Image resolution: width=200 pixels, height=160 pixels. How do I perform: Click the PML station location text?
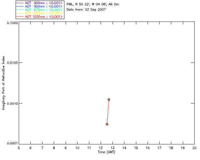click(93, 4)
